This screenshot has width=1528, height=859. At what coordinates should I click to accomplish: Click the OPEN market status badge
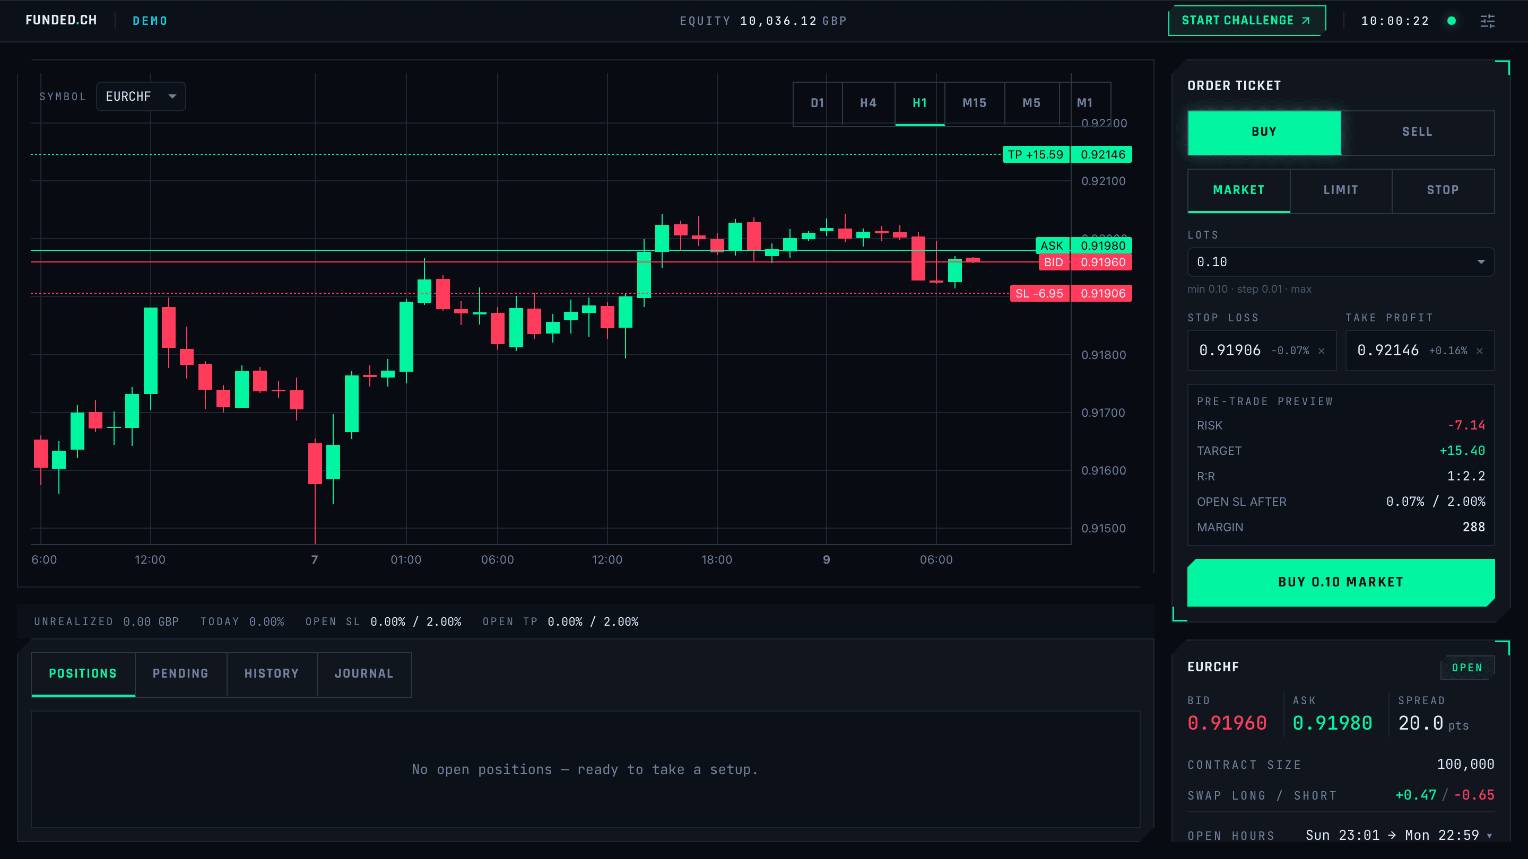point(1467,668)
